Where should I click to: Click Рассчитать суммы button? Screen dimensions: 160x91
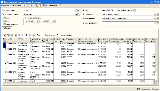pyautogui.click(x=64, y=35)
